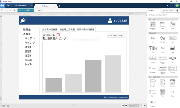The height and width of the screenshot is (108, 180).
Task: Select the Table element
Action: tap(163, 93)
